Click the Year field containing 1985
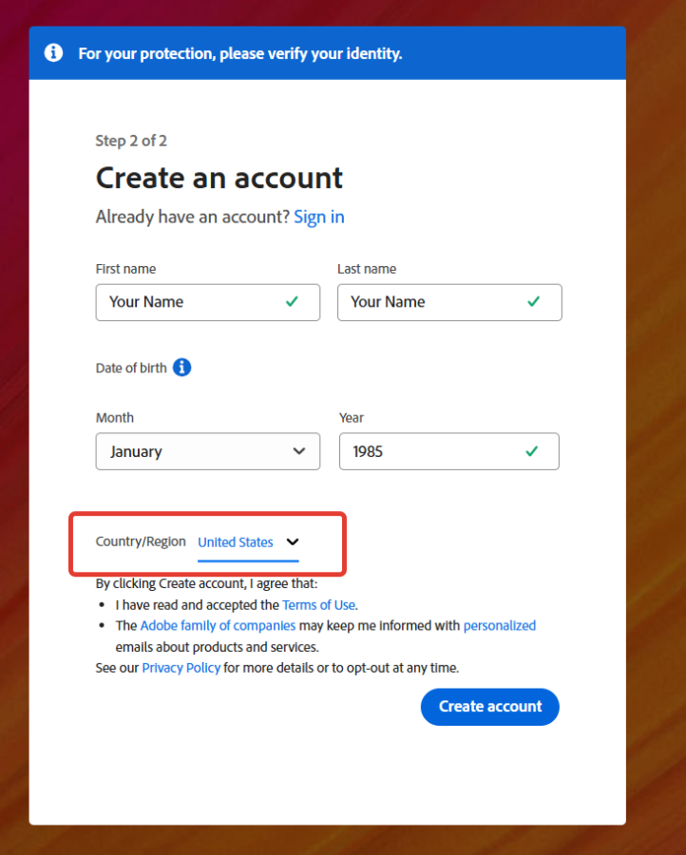Viewport: 686px width, 855px height. point(449,451)
